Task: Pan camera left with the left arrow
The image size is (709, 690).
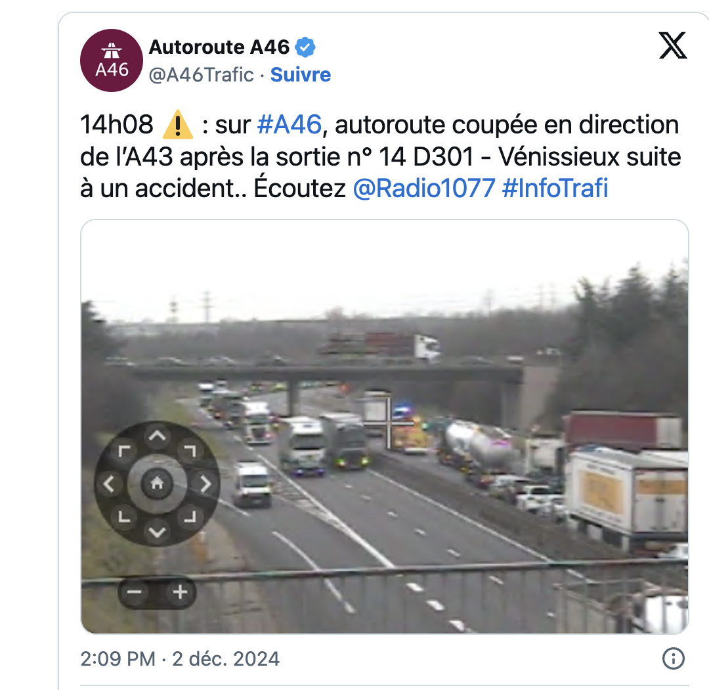Action: pyautogui.click(x=109, y=484)
